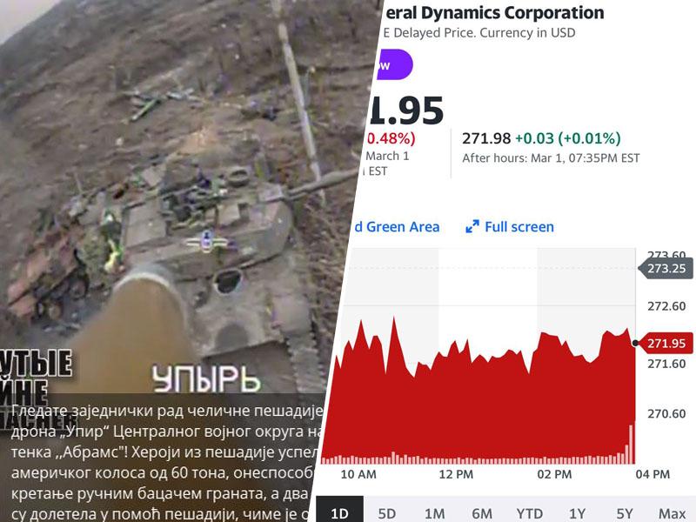The width and height of the screenshot is (696, 522).
Task: Click the +0.03 (+0.01%) after hours change
Action: click(x=568, y=138)
